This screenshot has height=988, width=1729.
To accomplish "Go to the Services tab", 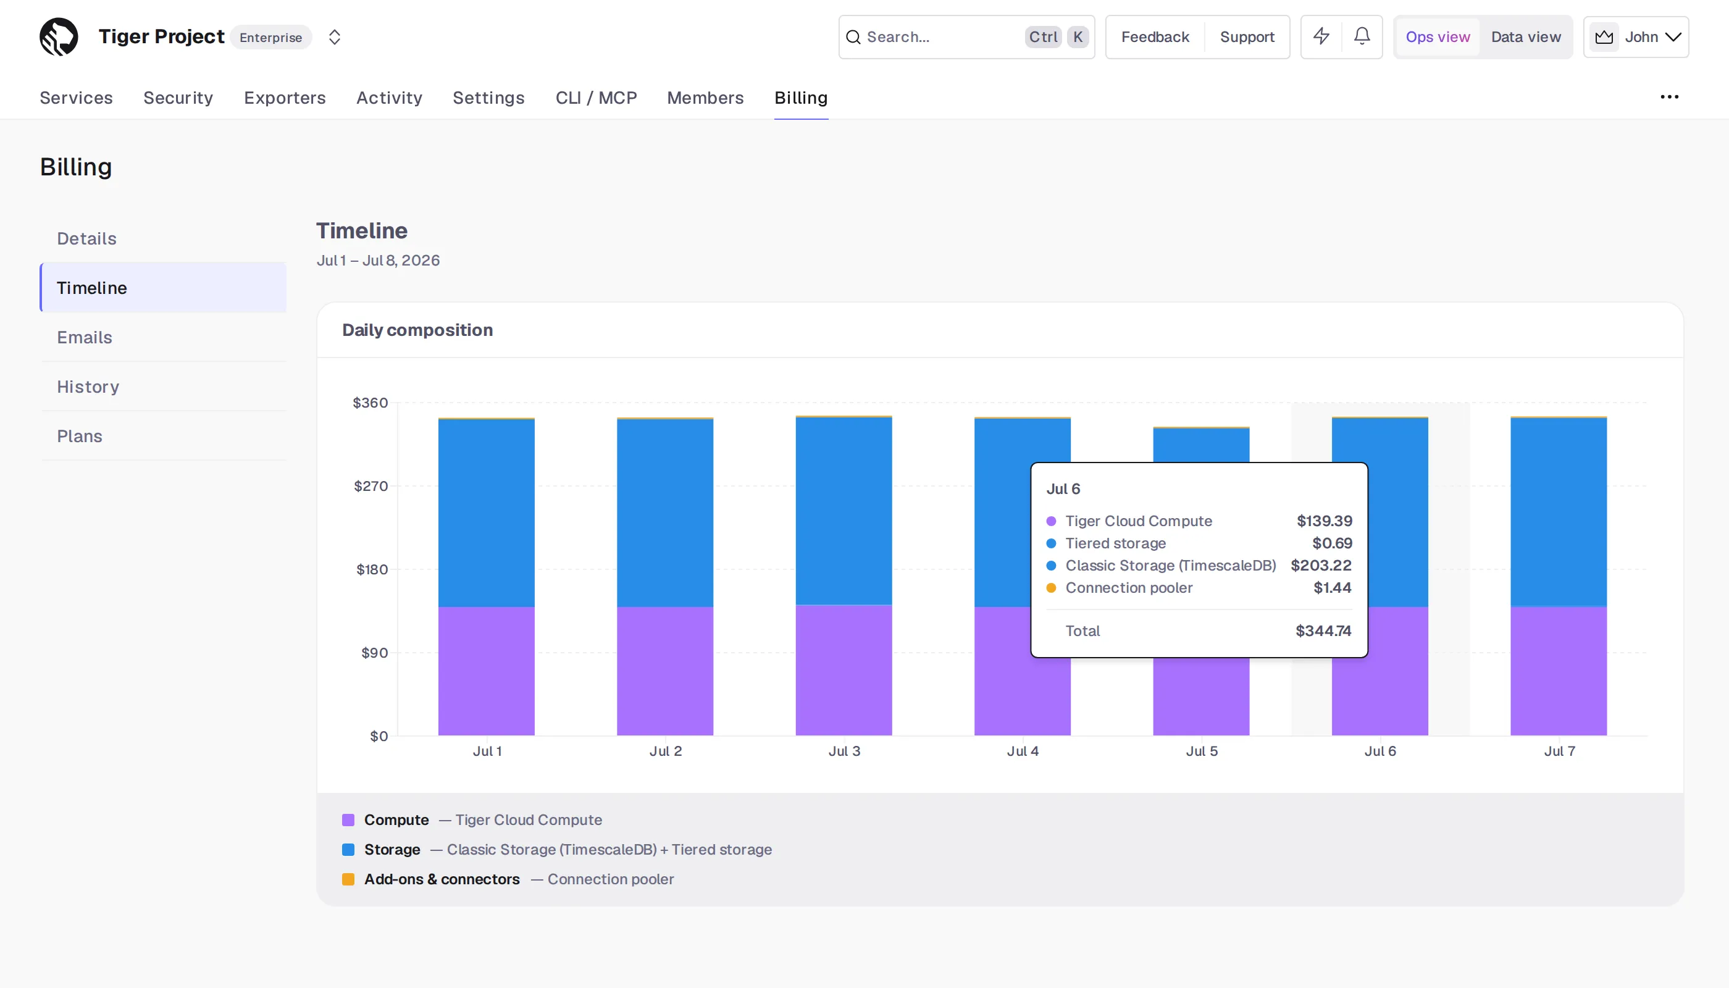I will point(76,98).
